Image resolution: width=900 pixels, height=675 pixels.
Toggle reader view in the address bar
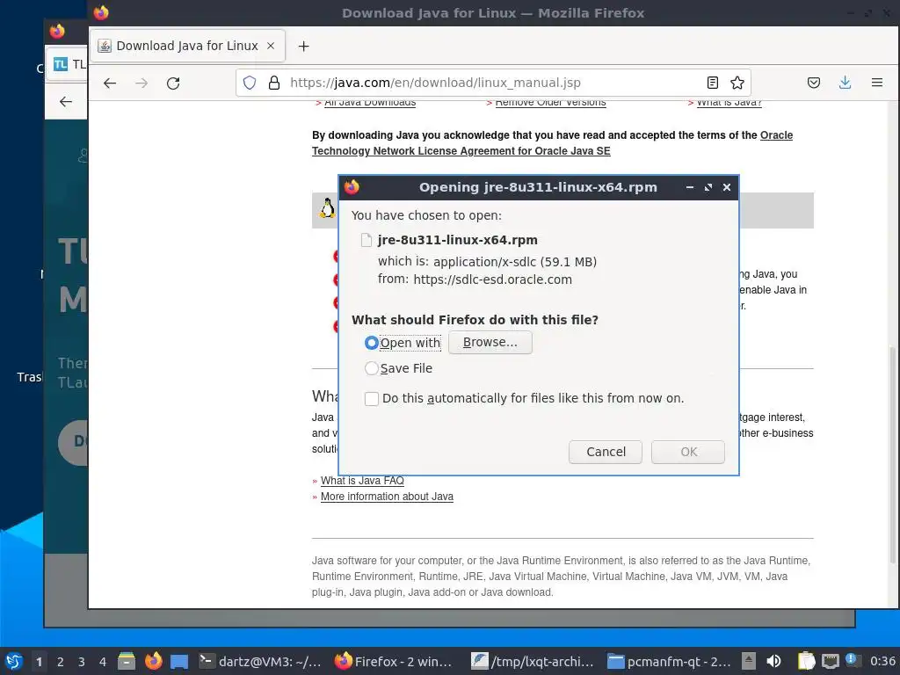pyautogui.click(x=712, y=83)
